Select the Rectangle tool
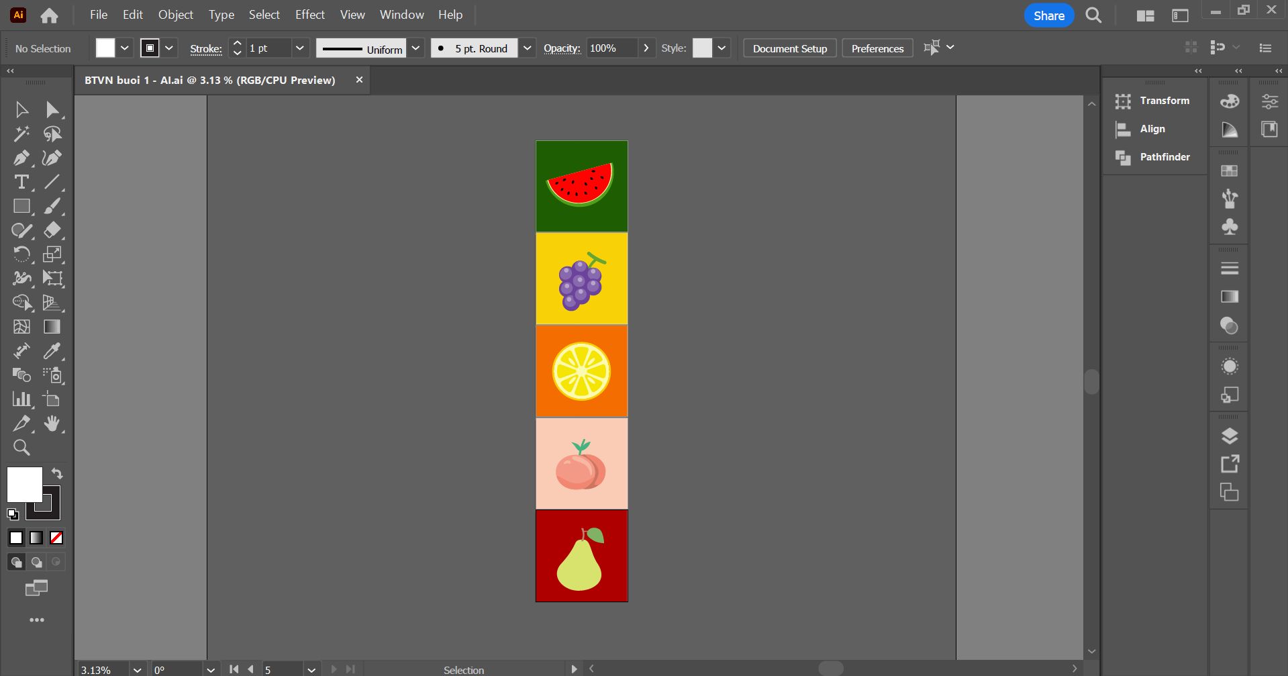 coord(21,206)
